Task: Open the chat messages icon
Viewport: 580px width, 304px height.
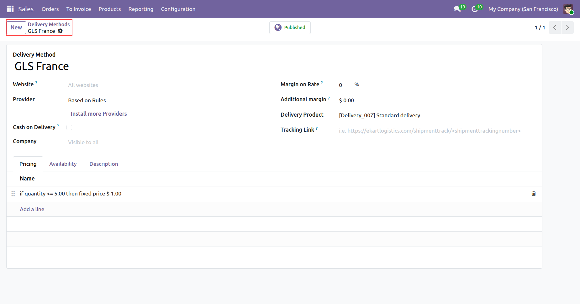Action: [x=457, y=9]
